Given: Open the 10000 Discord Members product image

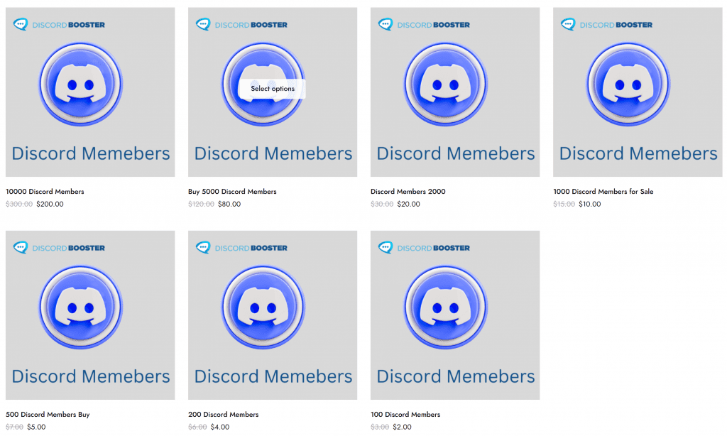Looking at the screenshot, I should [90, 92].
